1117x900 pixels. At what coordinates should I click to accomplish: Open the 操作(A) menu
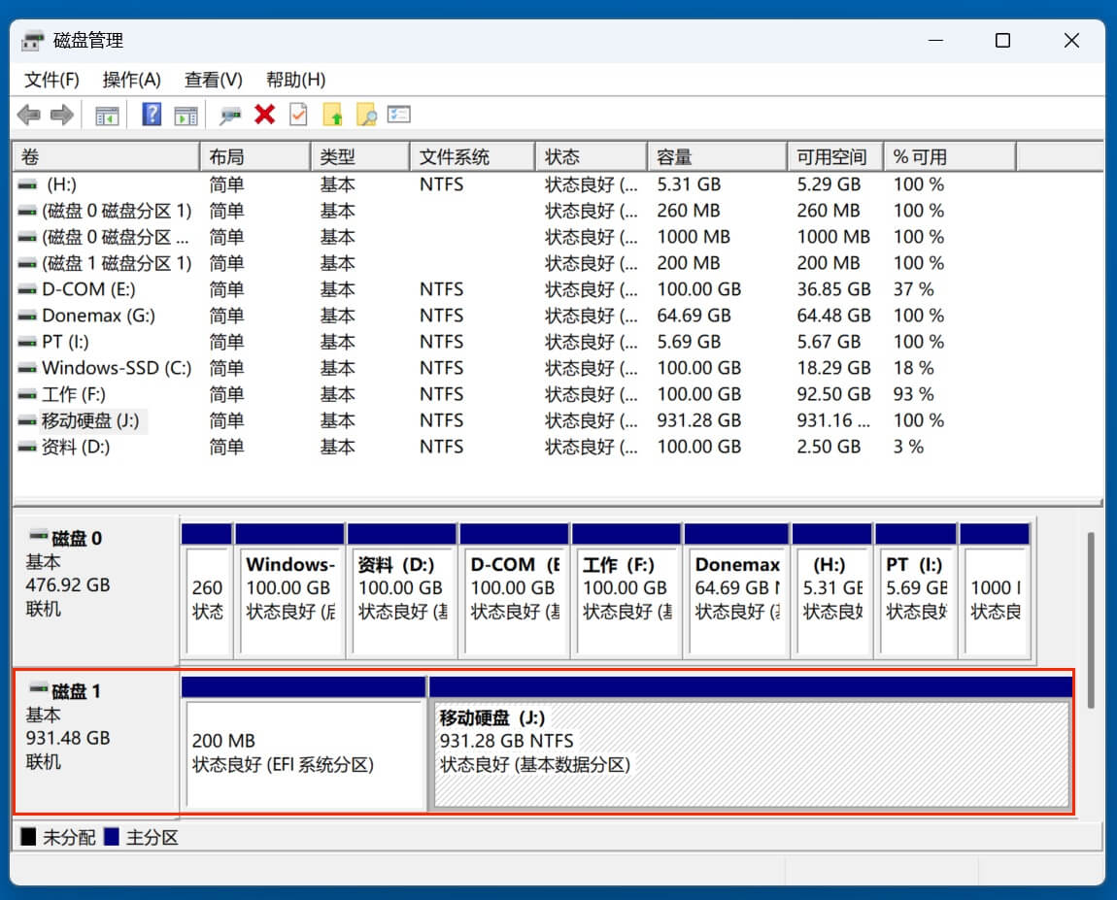tap(129, 79)
